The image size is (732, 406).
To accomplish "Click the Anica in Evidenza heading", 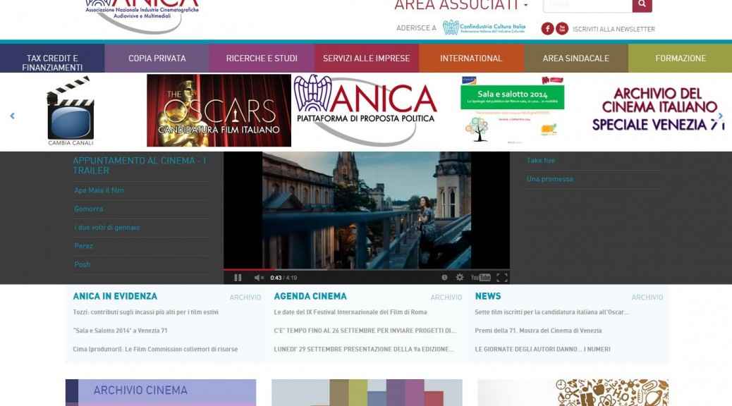I will (x=115, y=296).
